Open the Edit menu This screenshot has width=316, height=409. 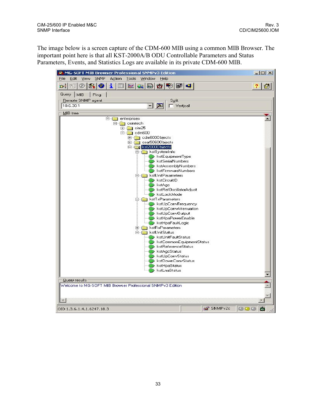point(73,79)
